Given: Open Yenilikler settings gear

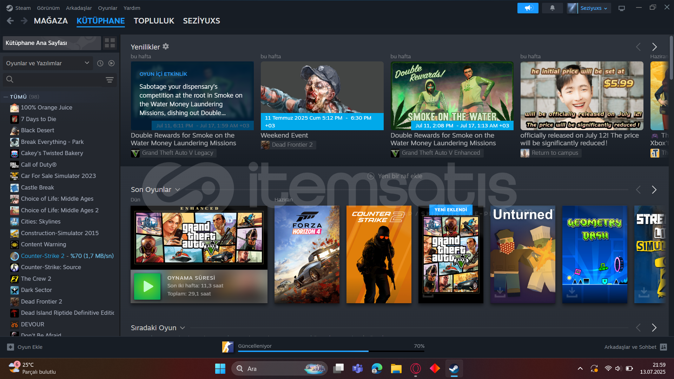Looking at the screenshot, I should pyautogui.click(x=166, y=46).
